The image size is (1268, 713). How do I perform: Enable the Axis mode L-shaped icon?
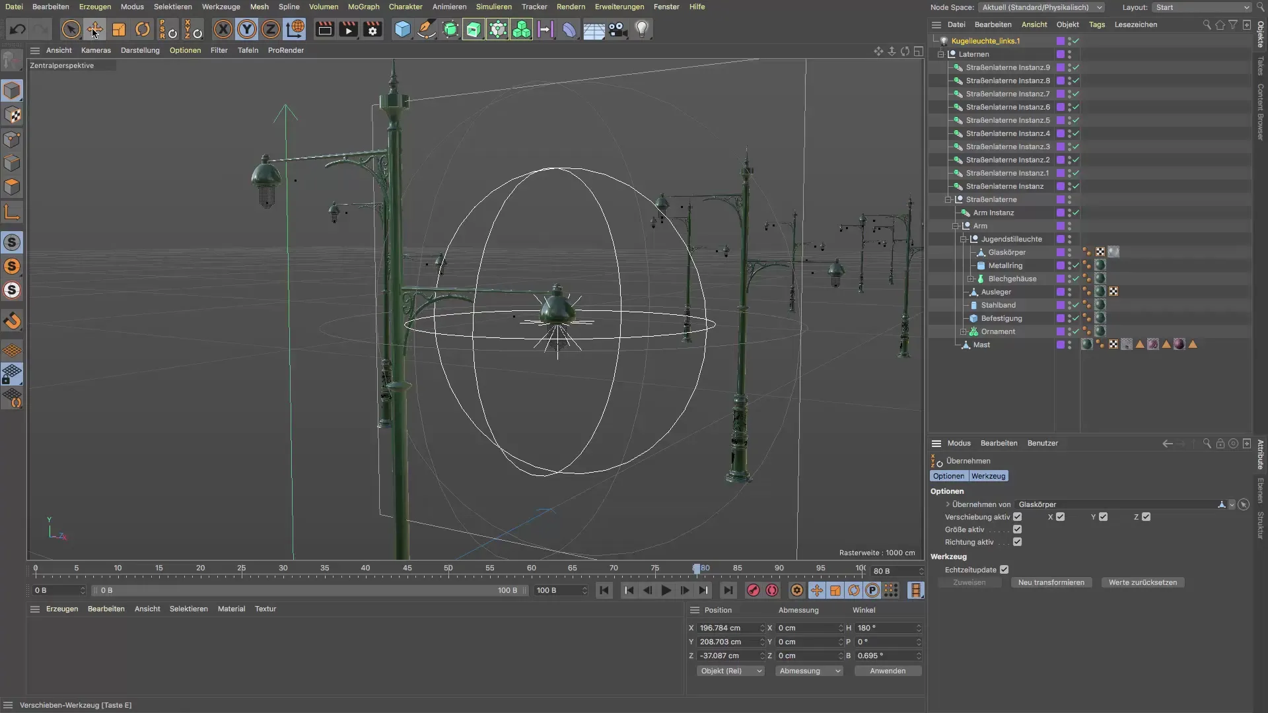point(12,211)
